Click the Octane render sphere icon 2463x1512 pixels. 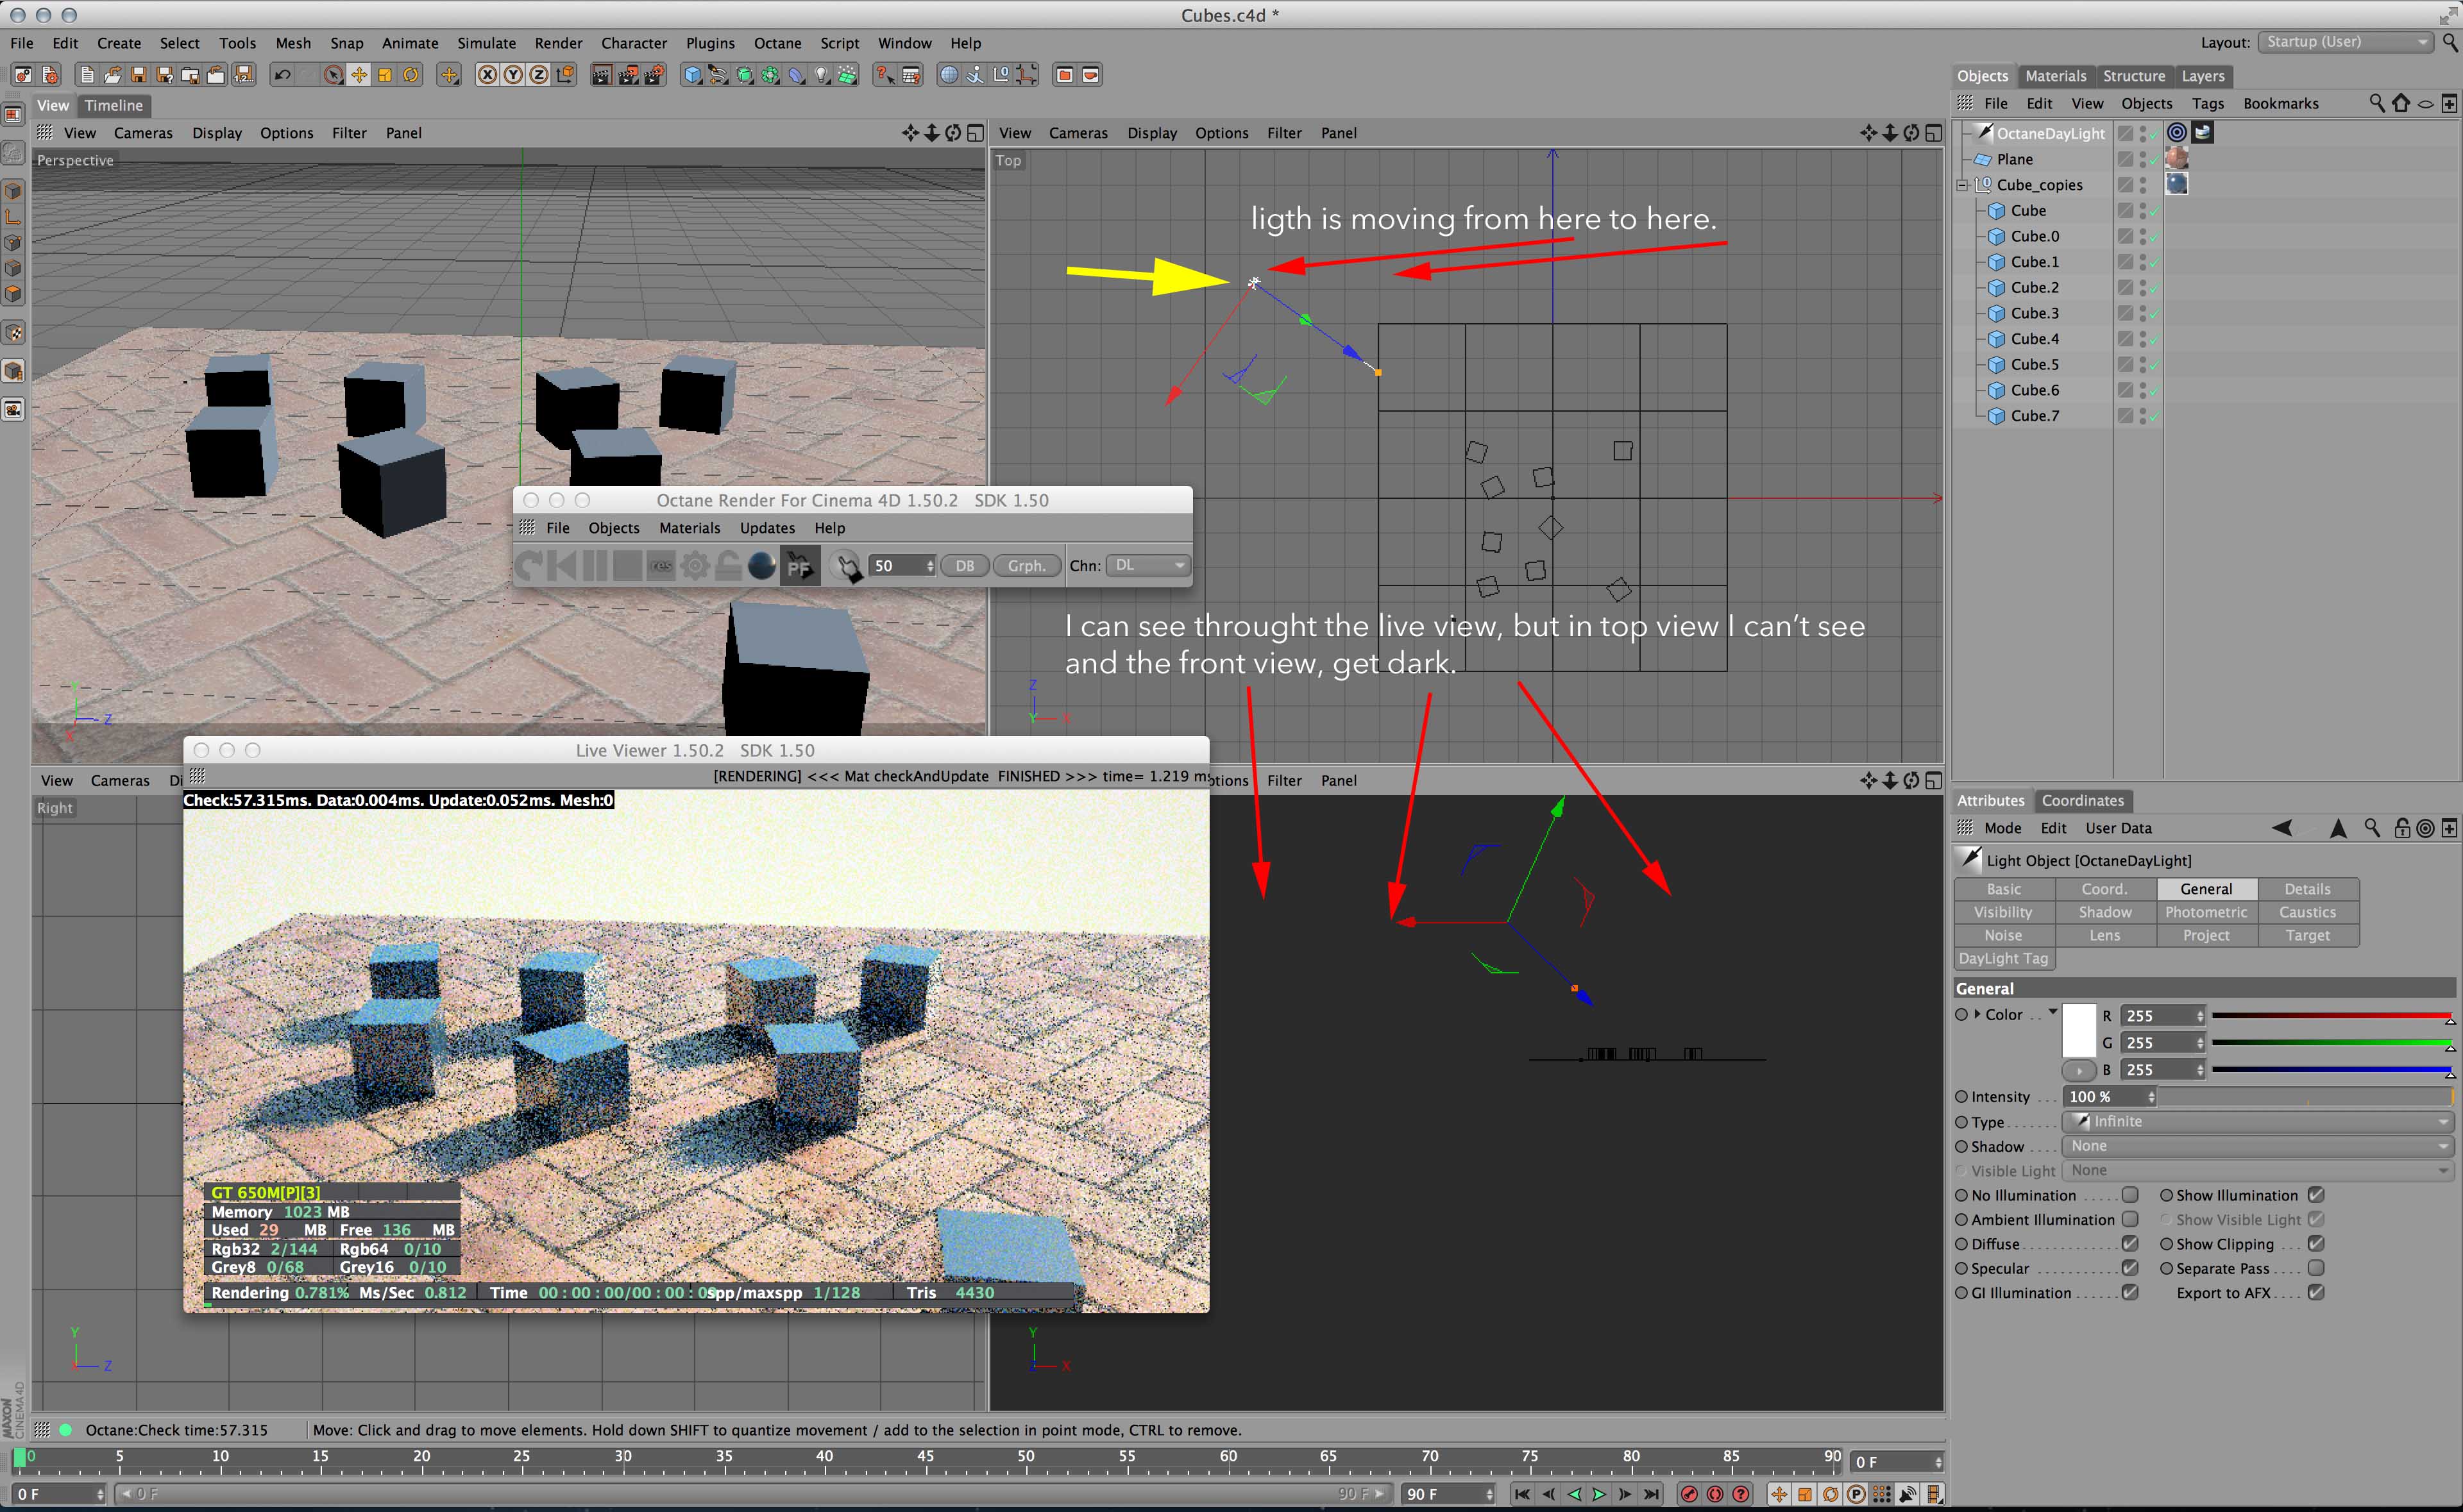coord(762,566)
